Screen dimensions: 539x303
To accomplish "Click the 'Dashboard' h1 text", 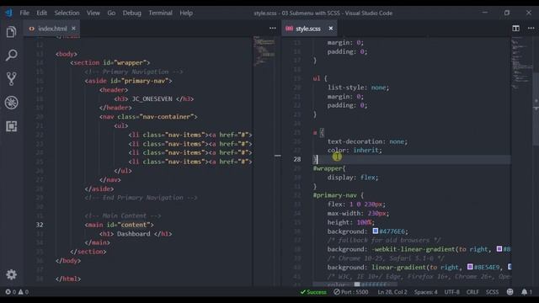I will tap(134, 234).
